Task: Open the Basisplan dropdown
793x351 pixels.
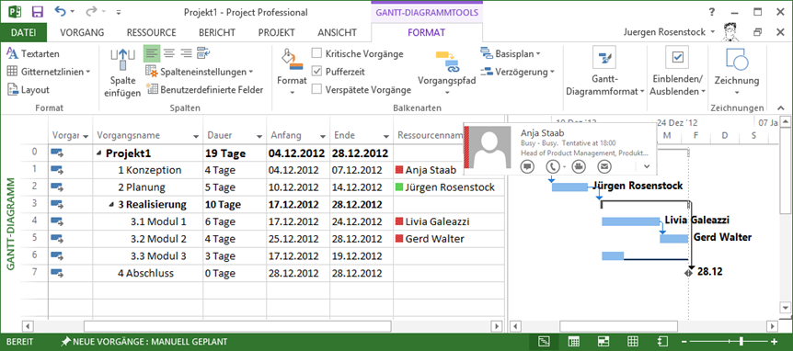Action: [x=511, y=53]
